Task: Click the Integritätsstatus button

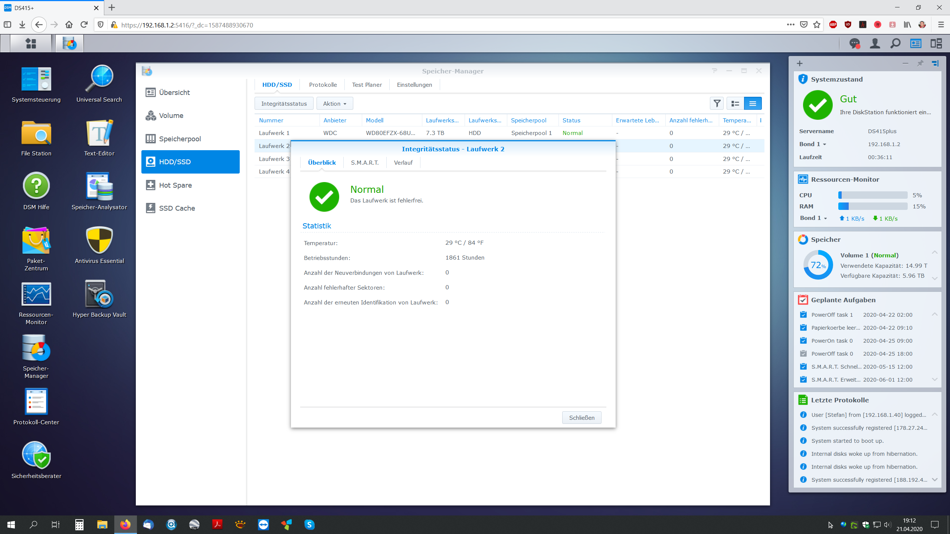Action: click(x=284, y=103)
